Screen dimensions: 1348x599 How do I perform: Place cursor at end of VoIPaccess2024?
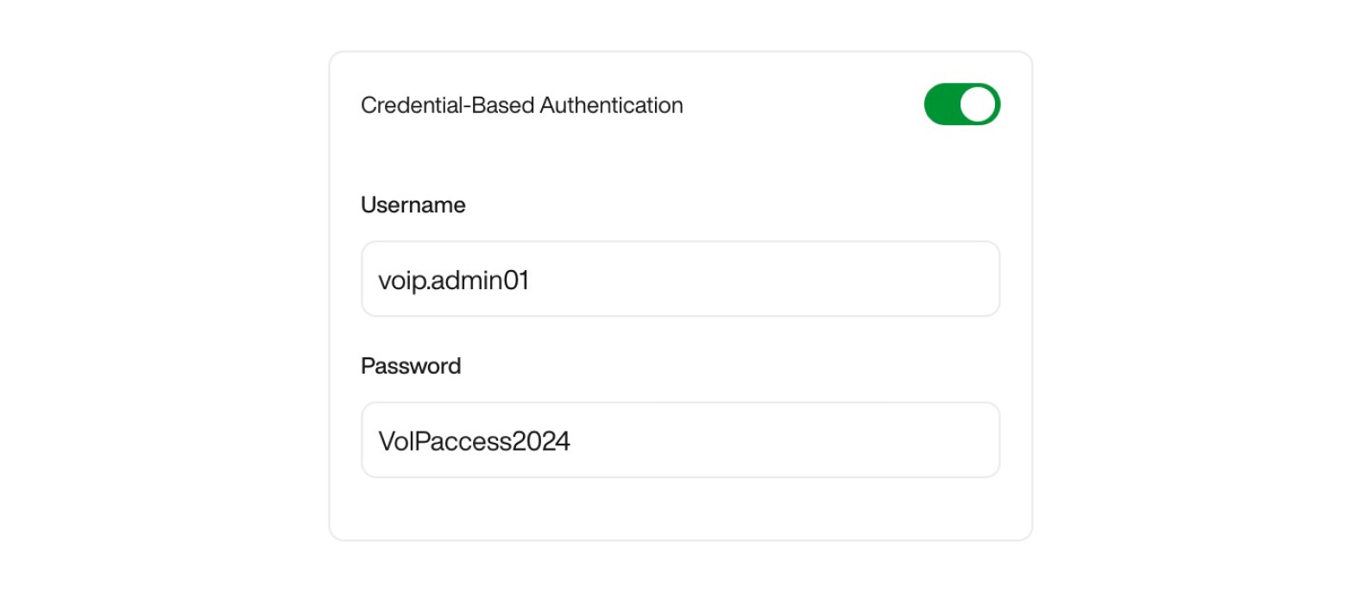click(571, 442)
